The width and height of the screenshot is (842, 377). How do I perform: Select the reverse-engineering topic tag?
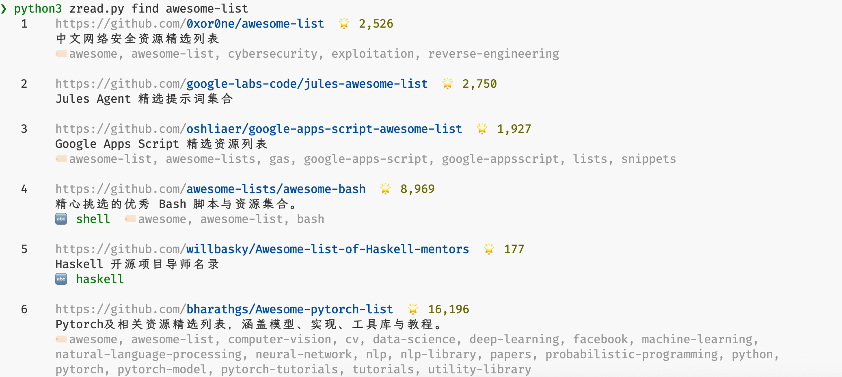493,53
